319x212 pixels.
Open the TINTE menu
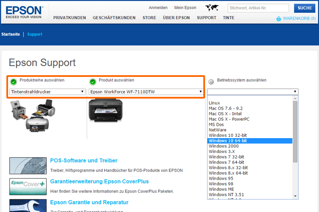229,18
